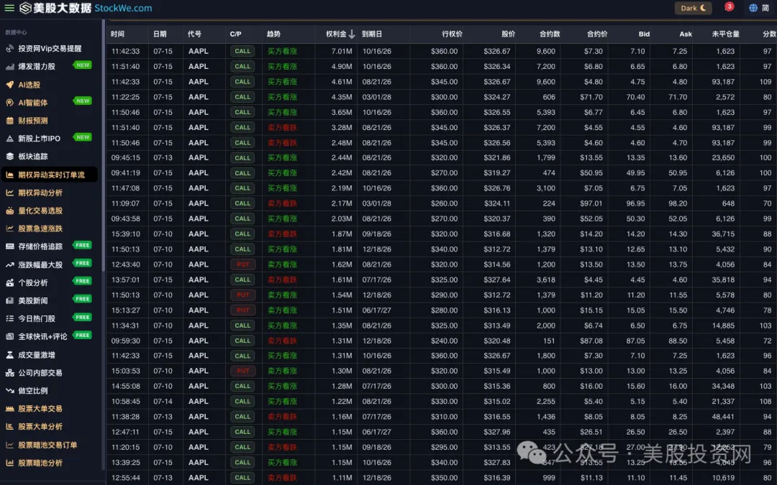This screenshot has width=777, height=485.
Task: Click the PUT tag in the 1.62M row
Action: click(x=242, y=264)
